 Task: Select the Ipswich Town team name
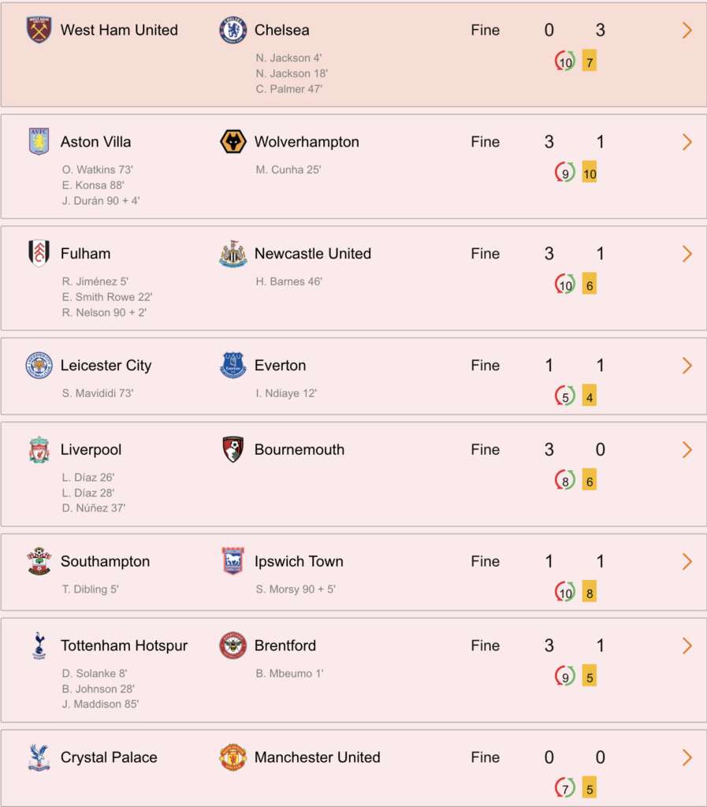(299, 561)
